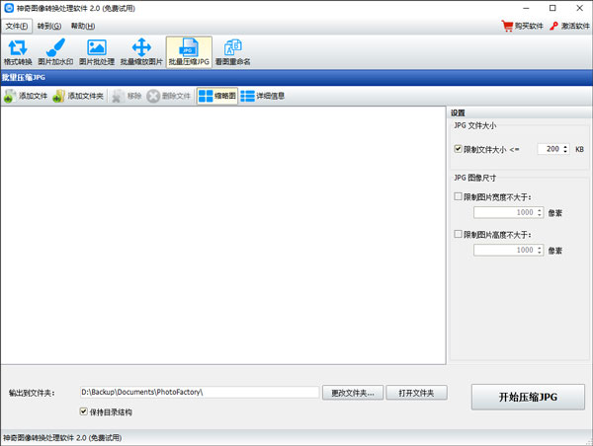Open the 文件(F) menu
593x446 pixels.
pos(17,26)
